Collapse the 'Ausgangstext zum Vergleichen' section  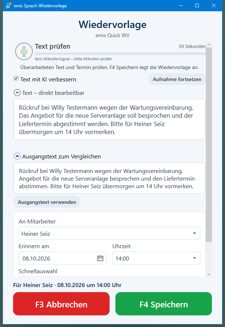pyautogui.click(x=17, y=156)
